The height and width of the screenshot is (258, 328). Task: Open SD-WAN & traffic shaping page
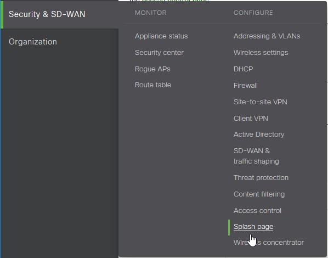[x=256, y=156]
